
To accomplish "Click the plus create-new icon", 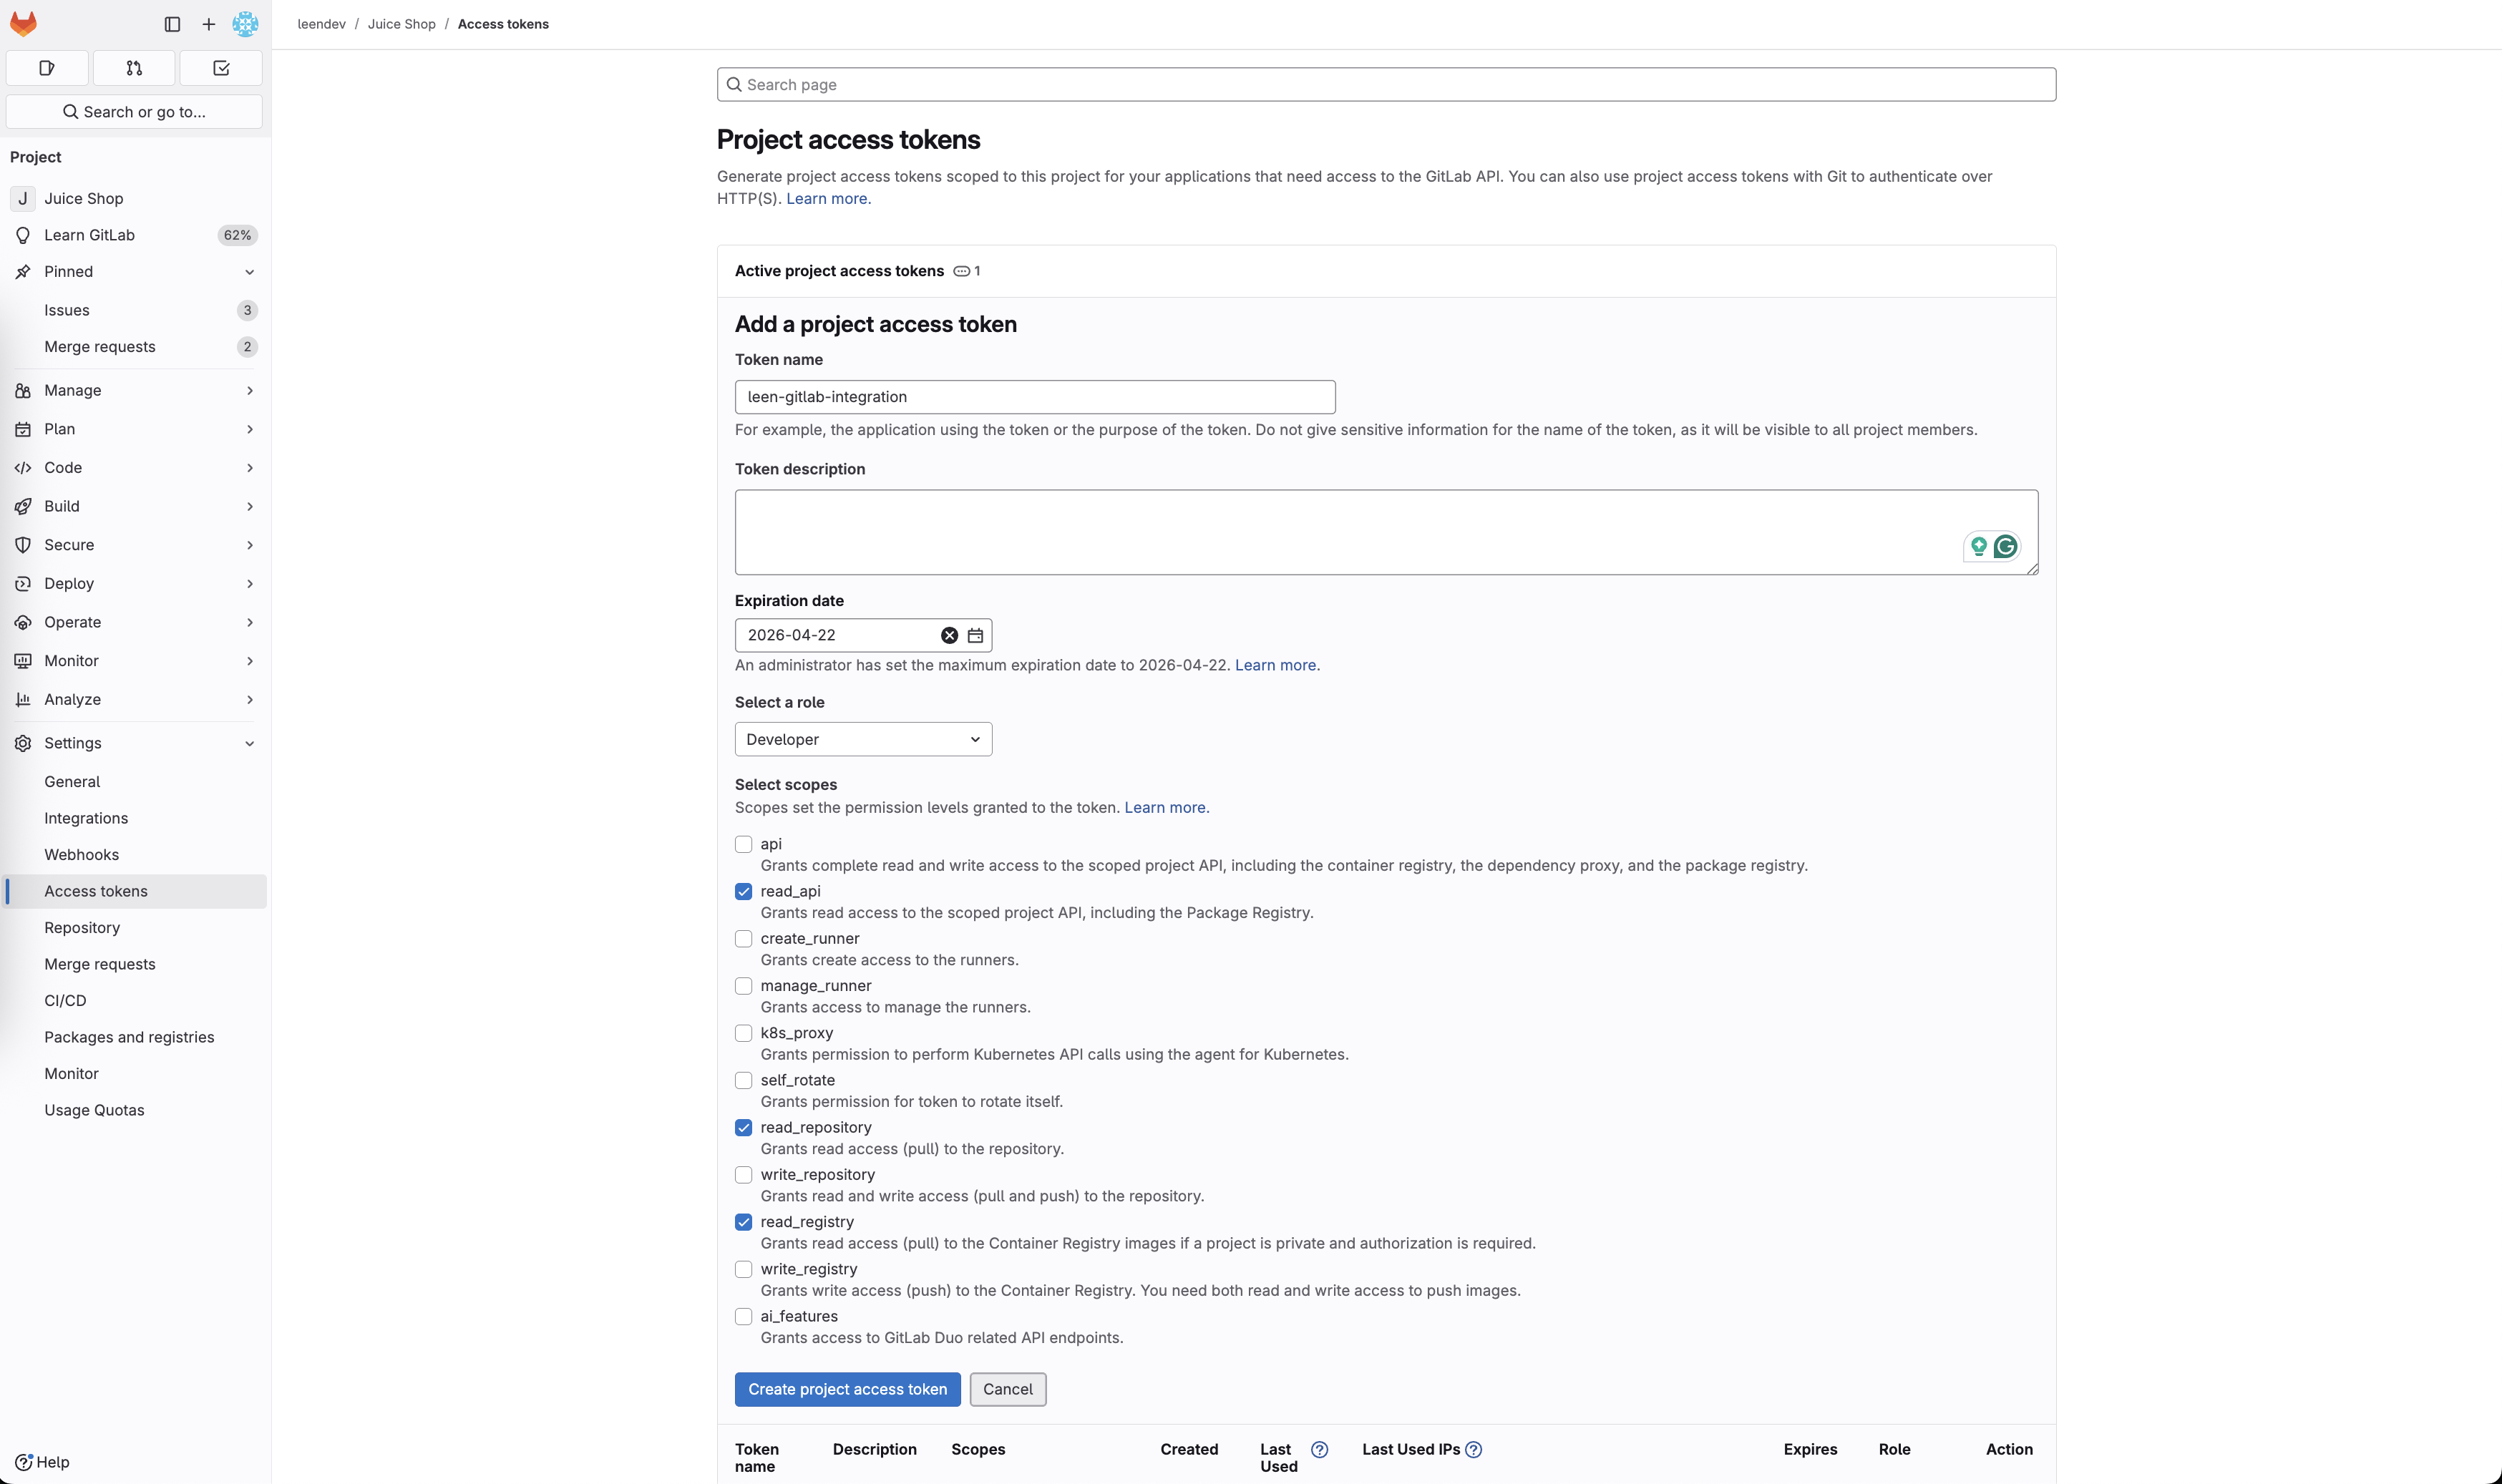I will click(208, 24).
